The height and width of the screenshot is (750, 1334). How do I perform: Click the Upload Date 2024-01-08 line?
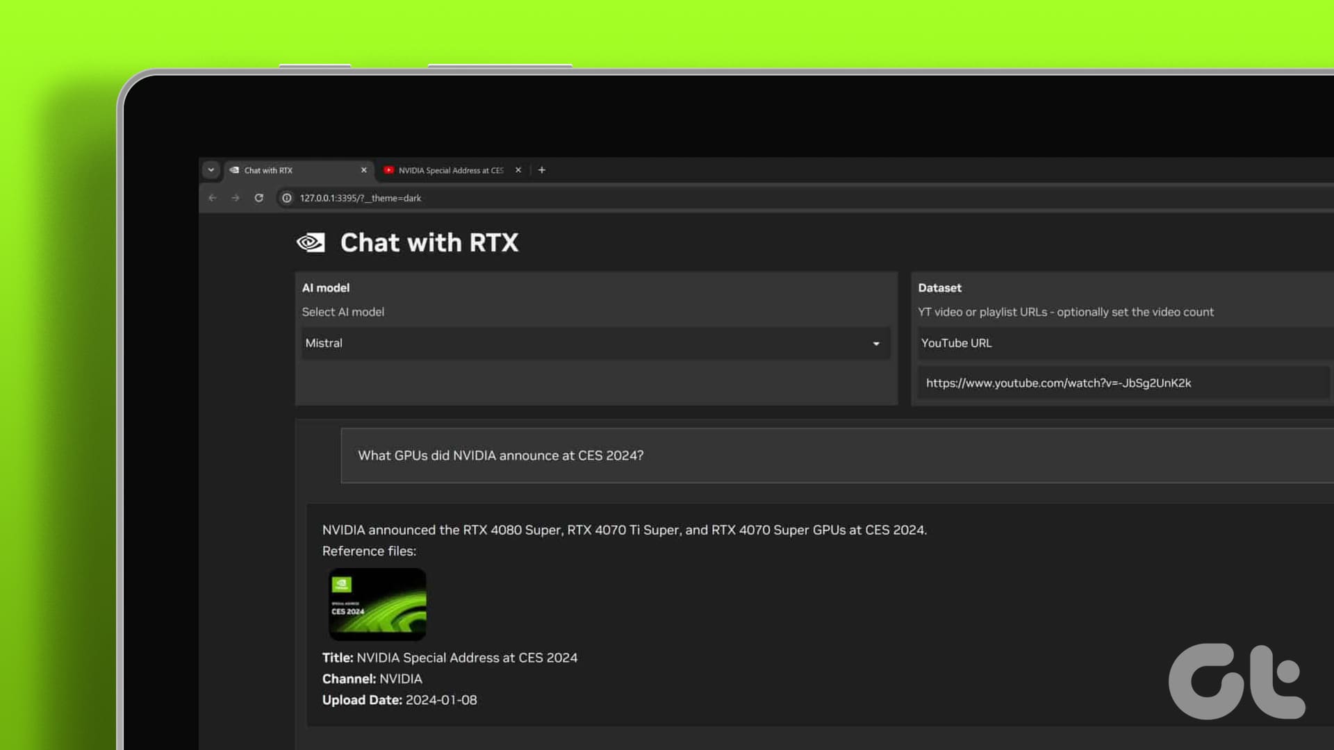point(400,700)
